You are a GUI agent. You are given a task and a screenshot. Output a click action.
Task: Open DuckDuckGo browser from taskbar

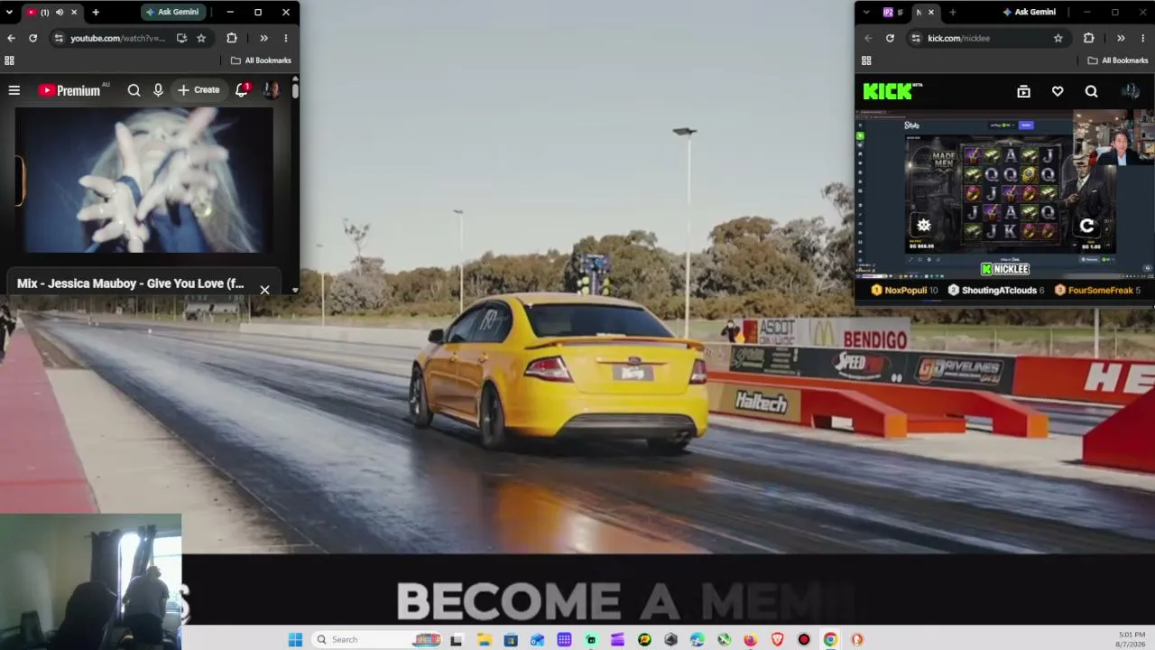(857, 639)
